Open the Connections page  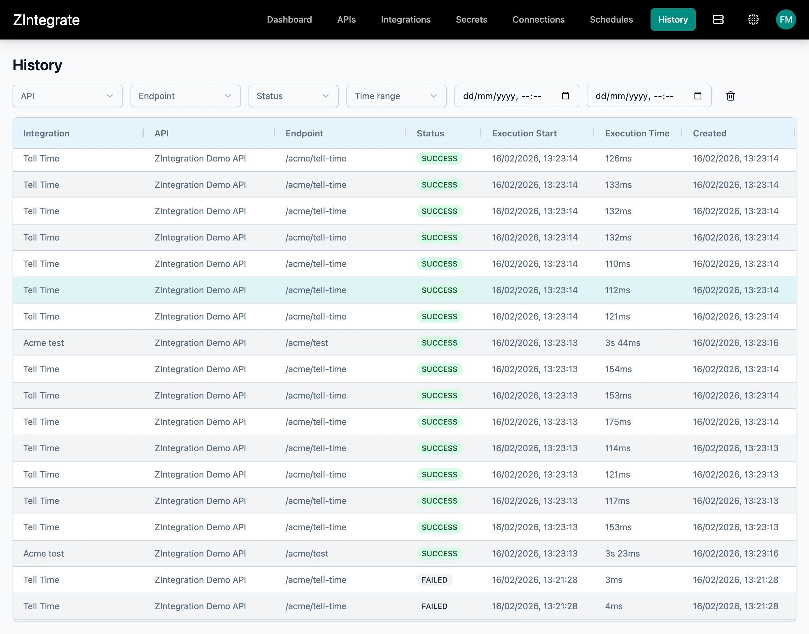538,20
